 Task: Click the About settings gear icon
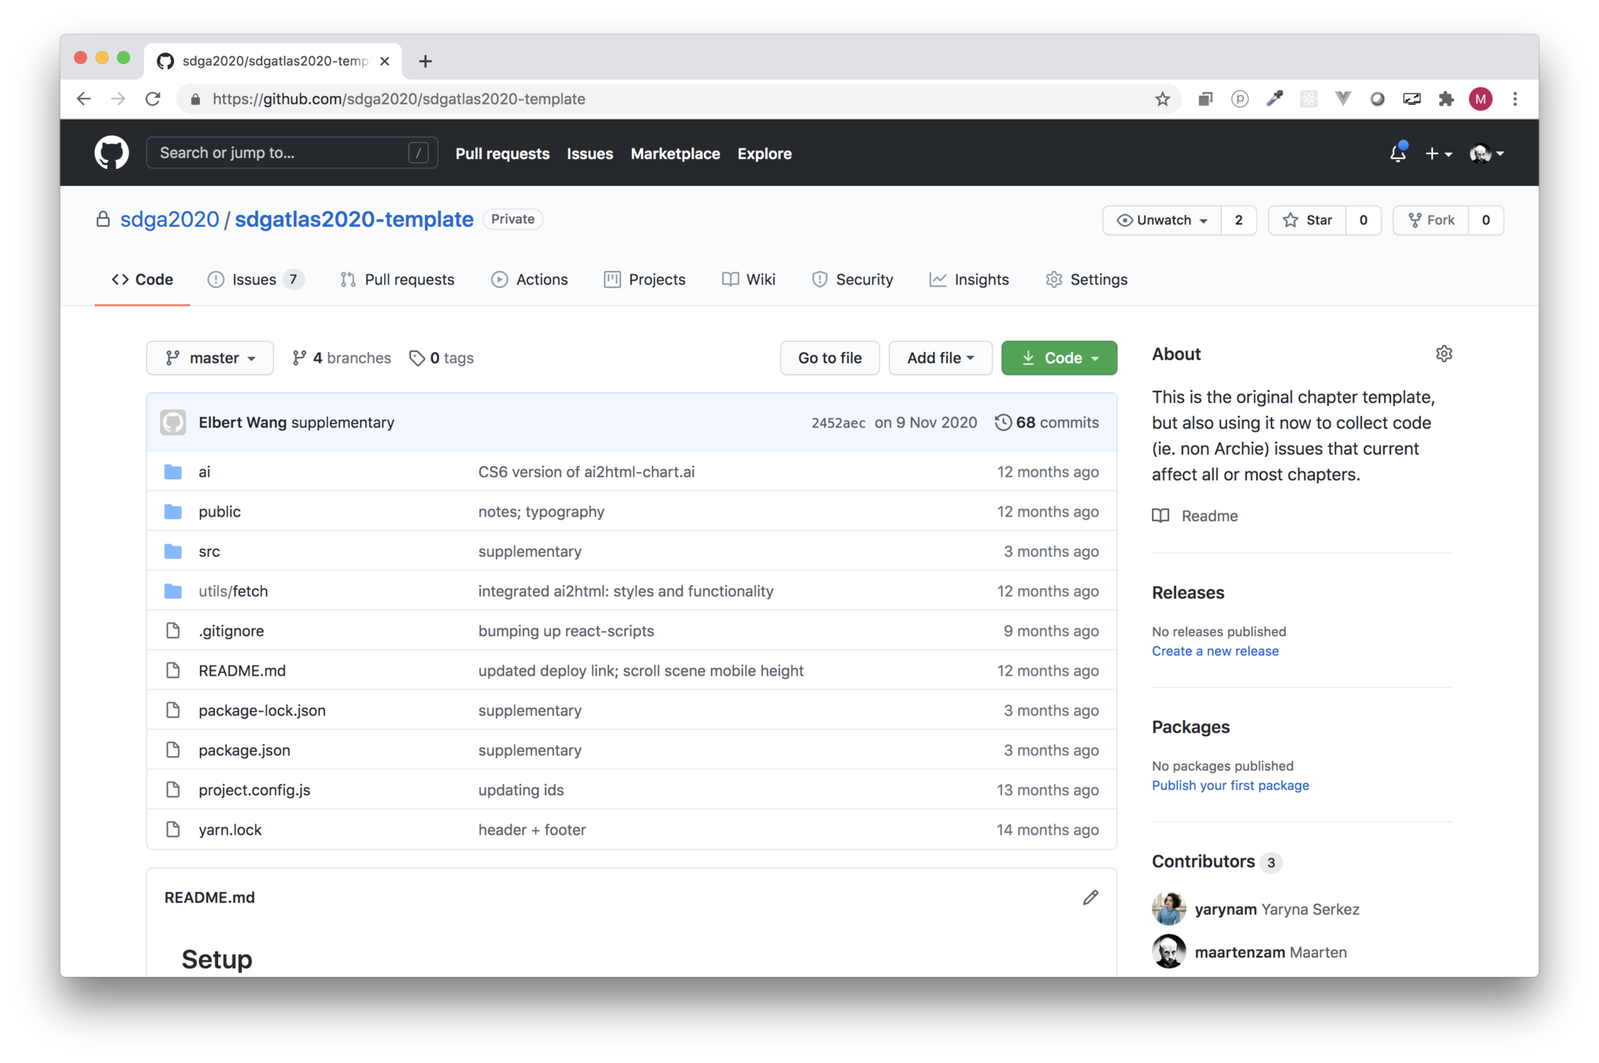click(1443, 354)
